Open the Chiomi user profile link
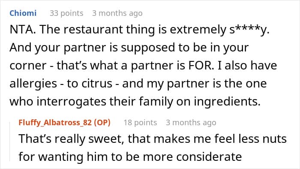 23,13
